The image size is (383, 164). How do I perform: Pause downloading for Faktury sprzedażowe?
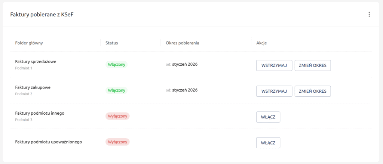(x=274, y=65)
